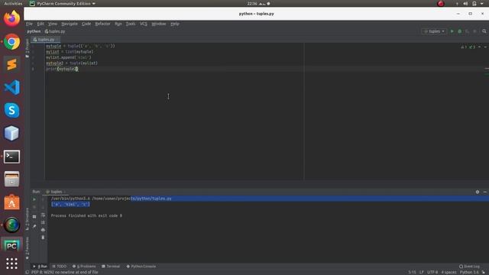Pin the Run tab
489x275 pixels.
click(34, 226)
